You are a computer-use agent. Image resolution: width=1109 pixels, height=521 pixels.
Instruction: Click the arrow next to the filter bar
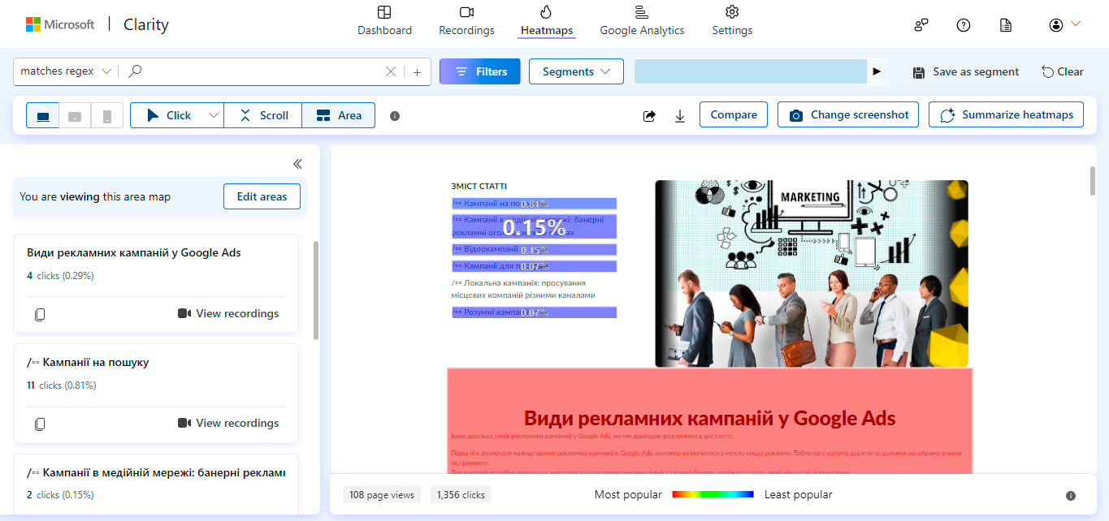(x=877, y=71)
